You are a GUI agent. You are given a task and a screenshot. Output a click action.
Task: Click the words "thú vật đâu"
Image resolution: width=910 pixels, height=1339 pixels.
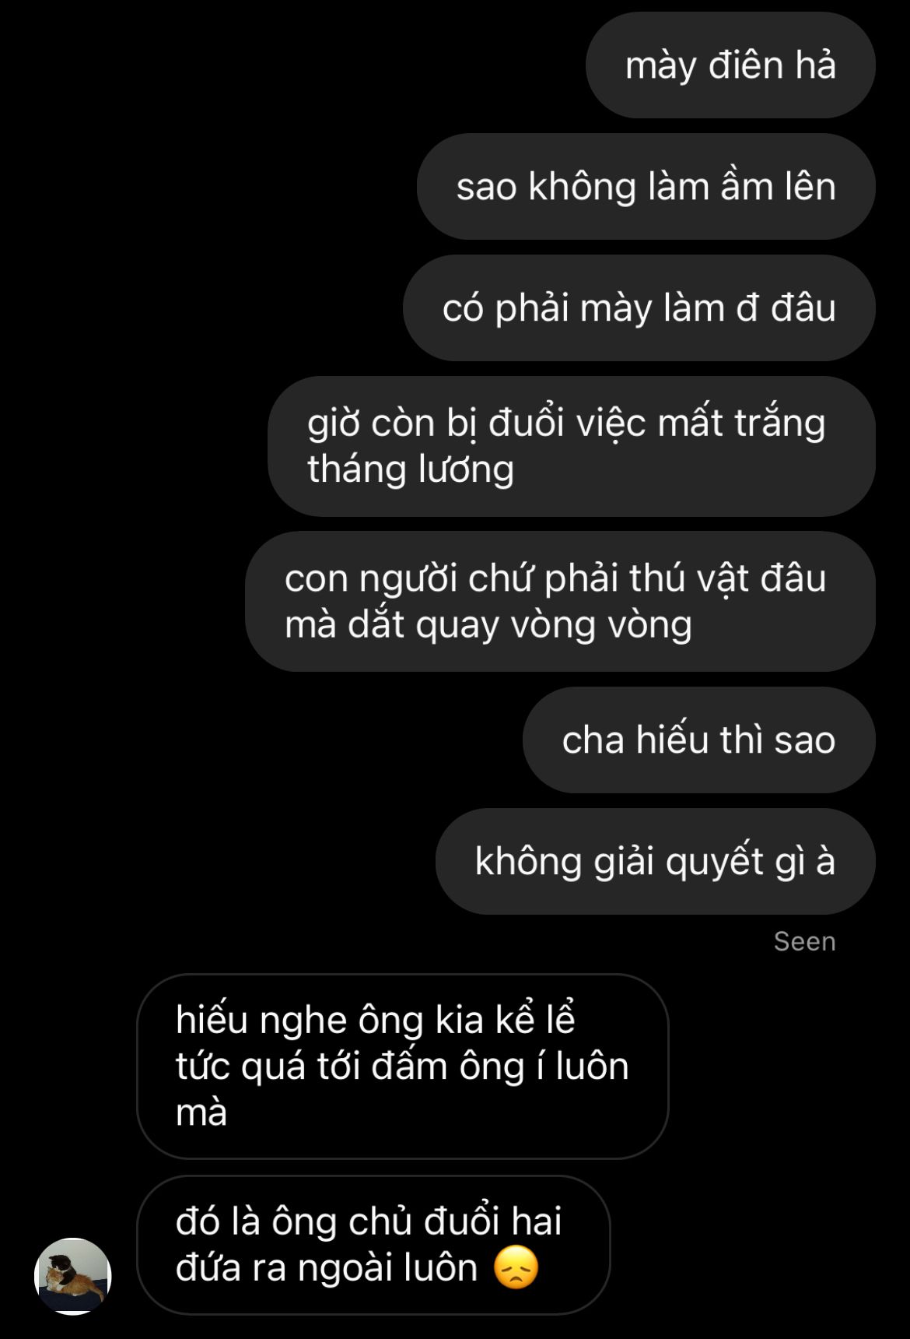pos(728,578)
